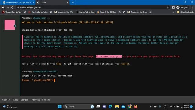This screenshot has width=195, height=110.
Task: Go back using browser back arrow
Action: [3, 7]
